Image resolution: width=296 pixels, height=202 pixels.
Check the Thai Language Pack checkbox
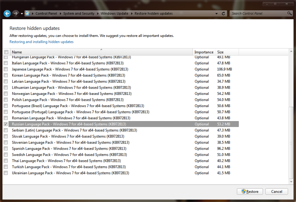(6, 161)
